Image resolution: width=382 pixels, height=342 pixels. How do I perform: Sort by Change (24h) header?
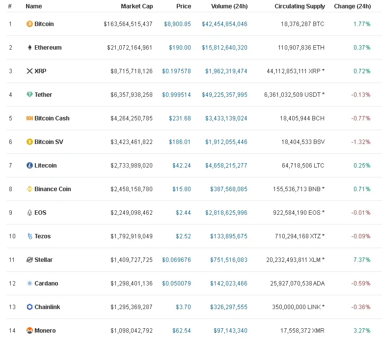click(x=352, y=6)
